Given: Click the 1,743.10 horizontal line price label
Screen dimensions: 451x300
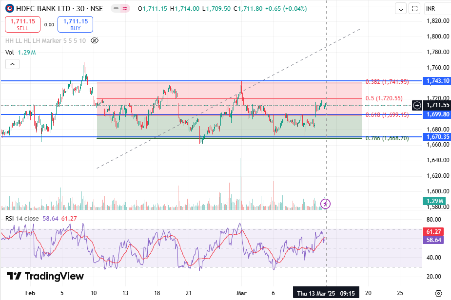Looking at the screenshot, I should [437, 81].
